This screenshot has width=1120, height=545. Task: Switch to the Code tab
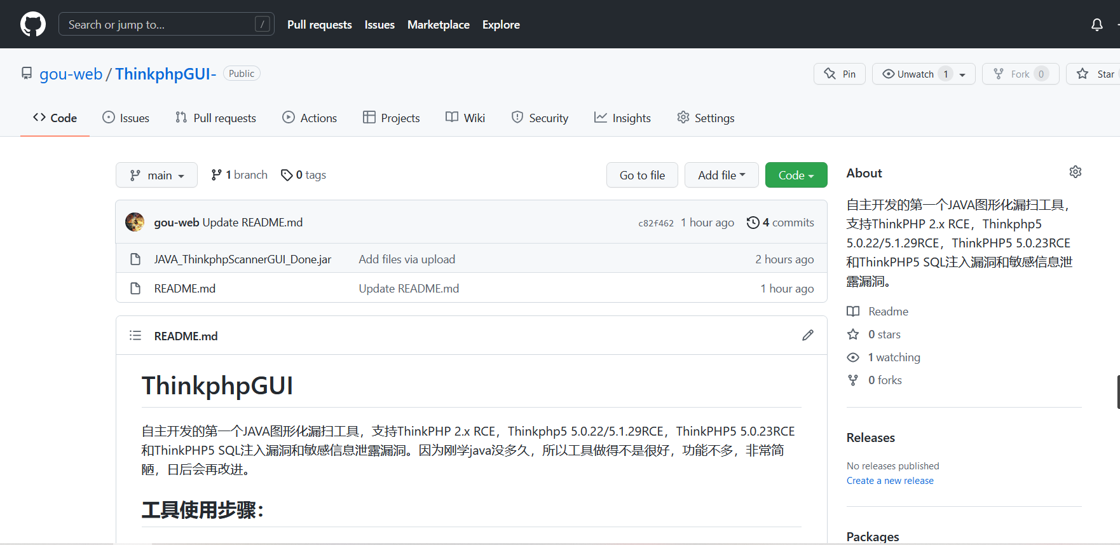(x=55, y=118)
